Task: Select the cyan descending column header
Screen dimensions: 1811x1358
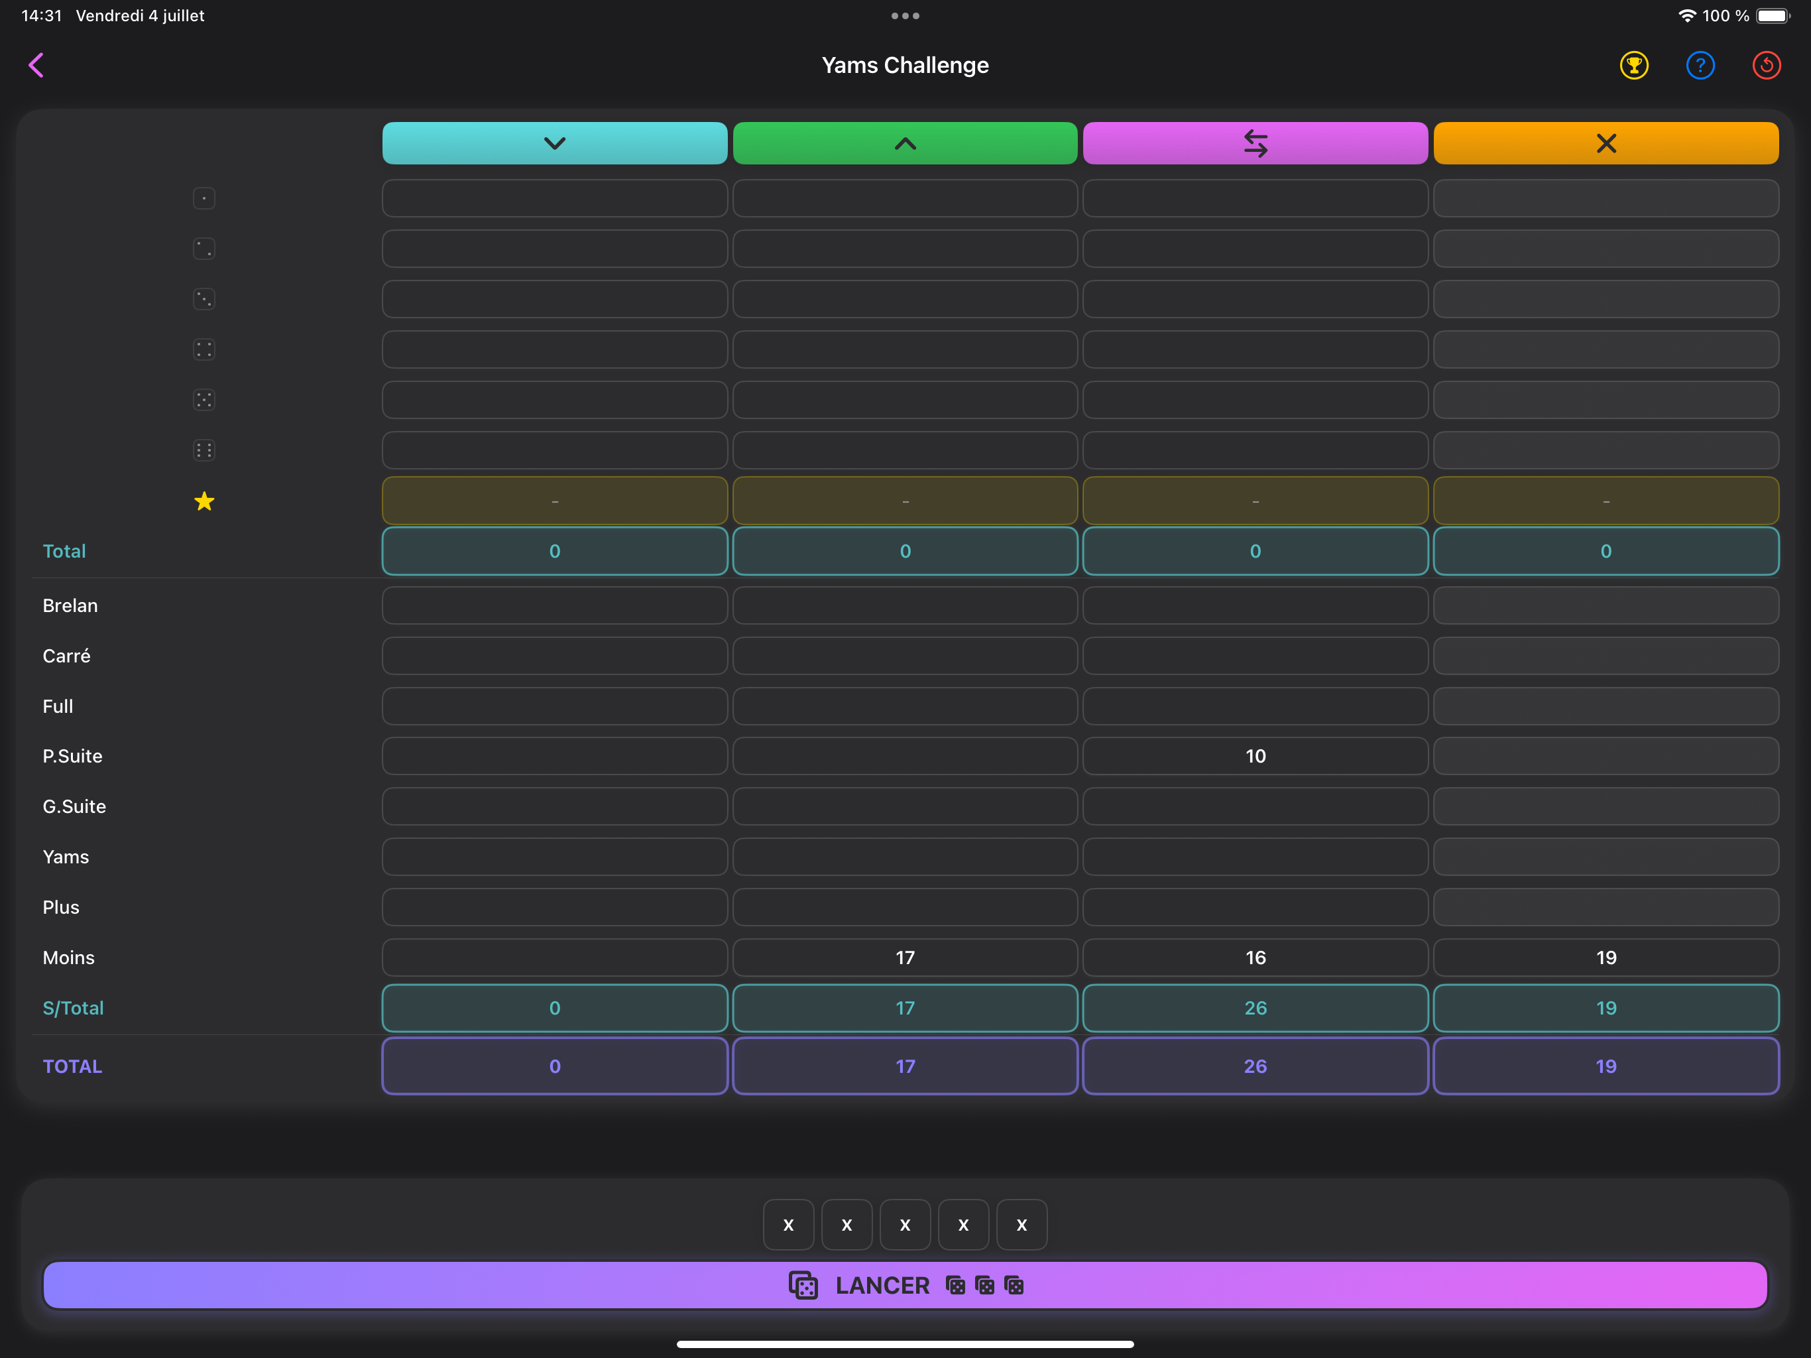Action: point(554,143)
